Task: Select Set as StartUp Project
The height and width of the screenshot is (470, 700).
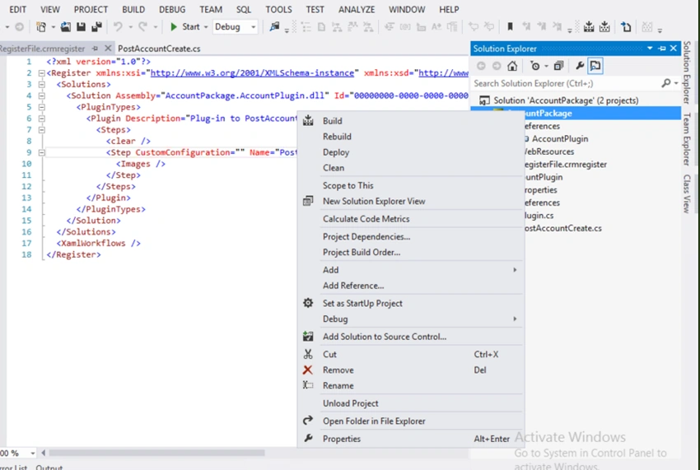Action: tap(362, 304)
